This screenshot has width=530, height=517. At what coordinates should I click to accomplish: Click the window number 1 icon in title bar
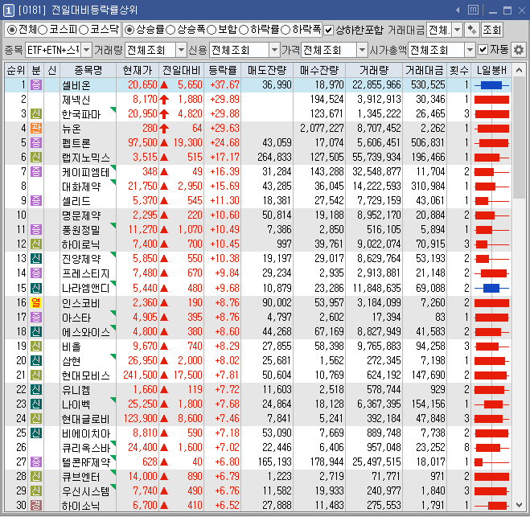(9, 10)
